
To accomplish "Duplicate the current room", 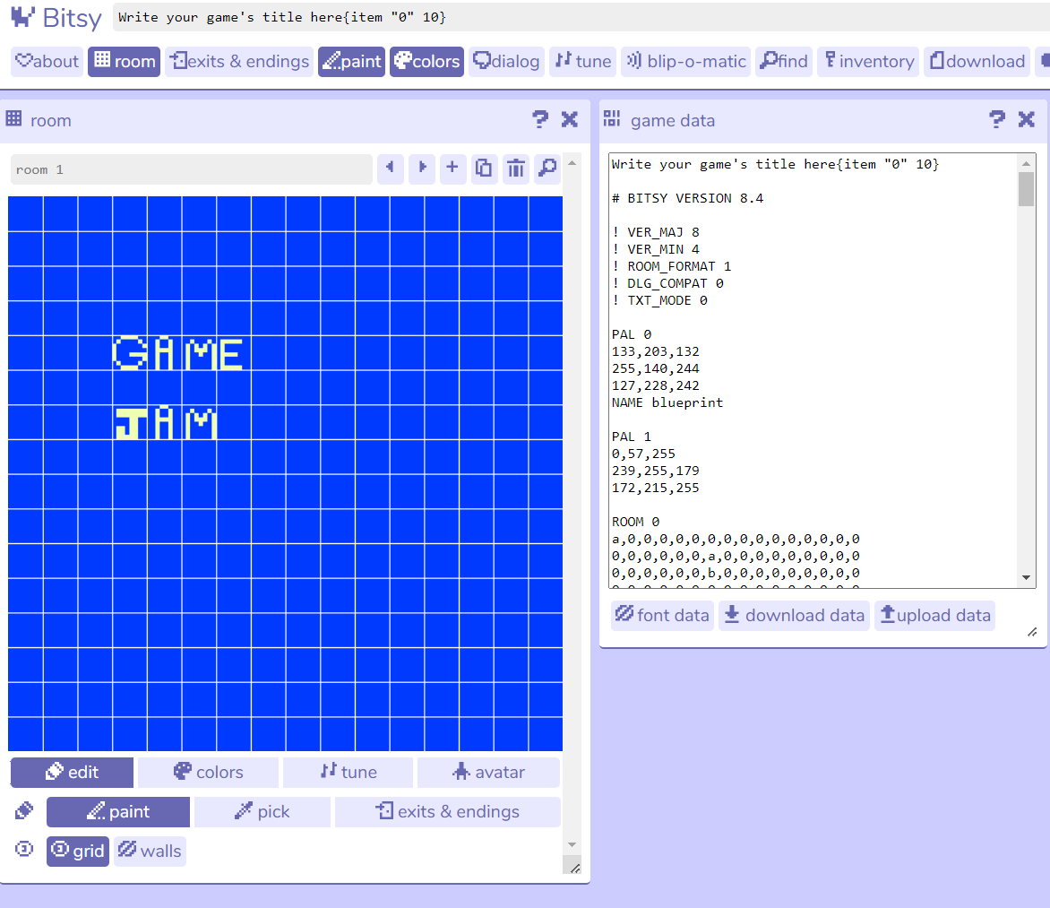I will click(x=484, y=169).
